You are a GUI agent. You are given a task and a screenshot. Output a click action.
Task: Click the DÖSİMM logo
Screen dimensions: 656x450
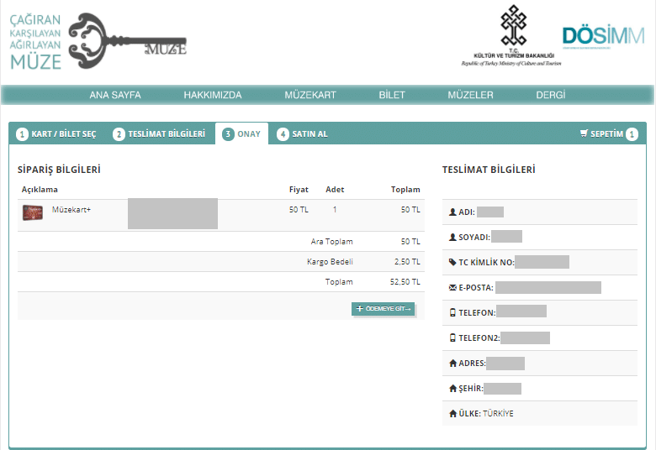(603, 35)
